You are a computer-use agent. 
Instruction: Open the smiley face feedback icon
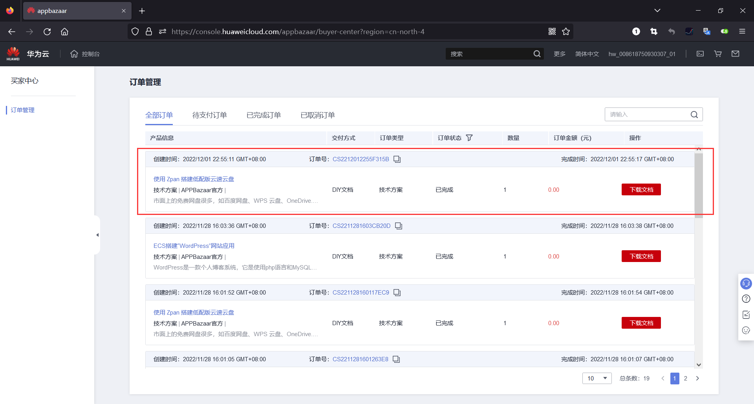coord(746,330)
